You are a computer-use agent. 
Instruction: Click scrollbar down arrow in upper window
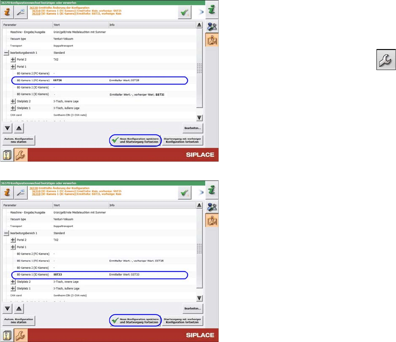point(199,118)
